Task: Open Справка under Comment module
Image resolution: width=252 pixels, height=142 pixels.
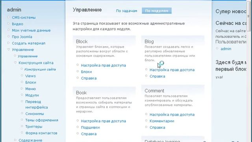Action: point(157,127)
